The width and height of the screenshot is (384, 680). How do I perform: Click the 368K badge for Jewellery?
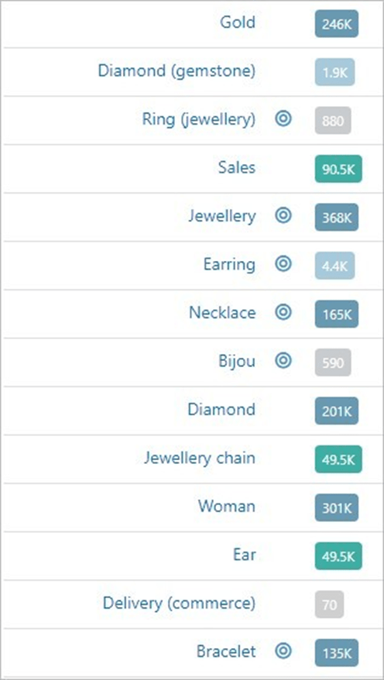[337, 218]
